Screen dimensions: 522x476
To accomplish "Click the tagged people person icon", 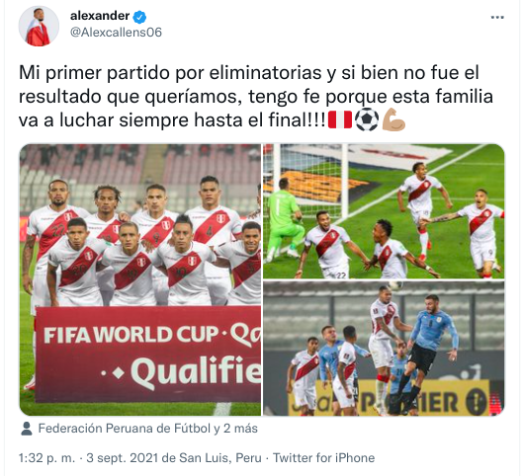I will (x=27, y=429).
